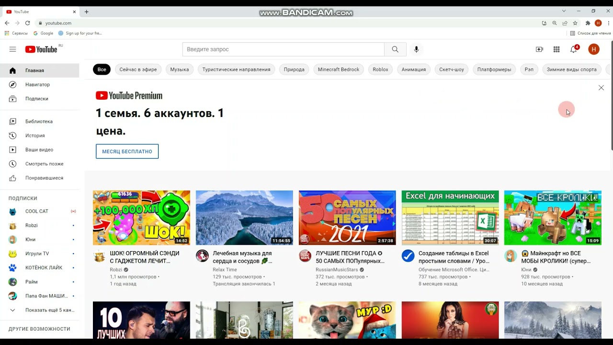
Task: Select the Minecraft Bedrock chip
Action: coord(339,69)
